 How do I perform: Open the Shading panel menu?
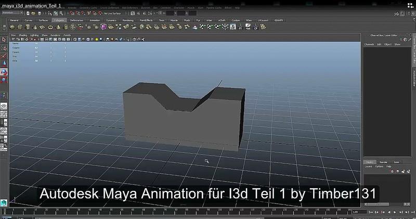click(x=23, y=35)
